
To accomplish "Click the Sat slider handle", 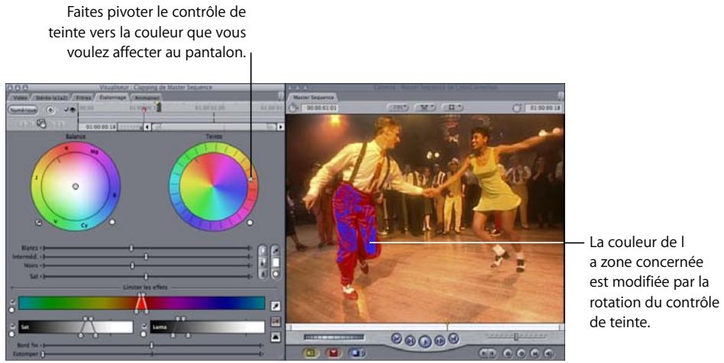I will (146, 276).
